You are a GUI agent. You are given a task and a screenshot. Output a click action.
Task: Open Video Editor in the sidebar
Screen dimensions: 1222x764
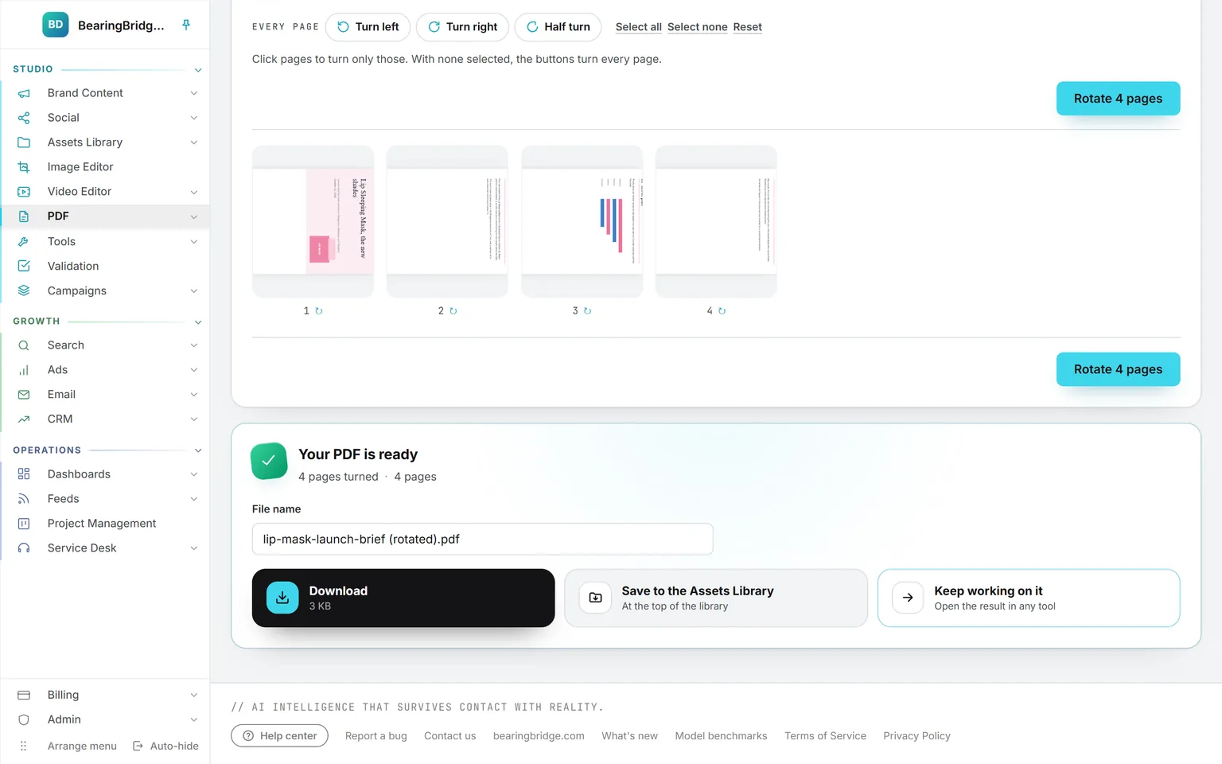(106, 192)
